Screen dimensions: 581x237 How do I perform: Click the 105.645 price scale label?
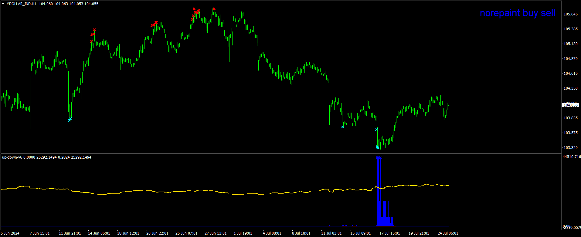click(x=570, y=14)
